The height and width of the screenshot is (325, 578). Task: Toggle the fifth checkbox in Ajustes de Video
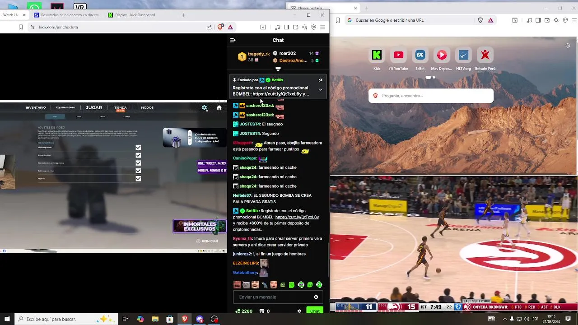tap(138, 178)
